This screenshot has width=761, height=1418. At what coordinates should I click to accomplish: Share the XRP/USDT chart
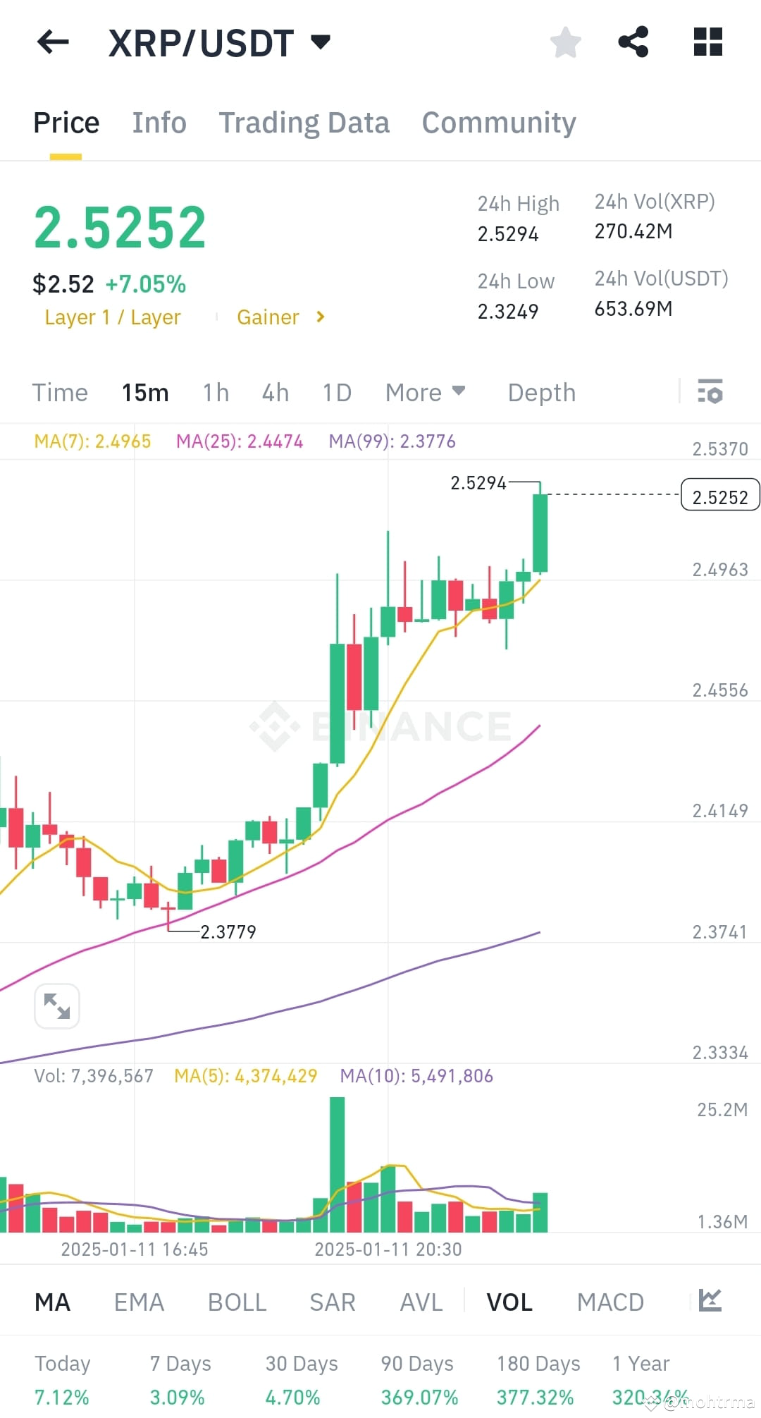pos(634,41)
